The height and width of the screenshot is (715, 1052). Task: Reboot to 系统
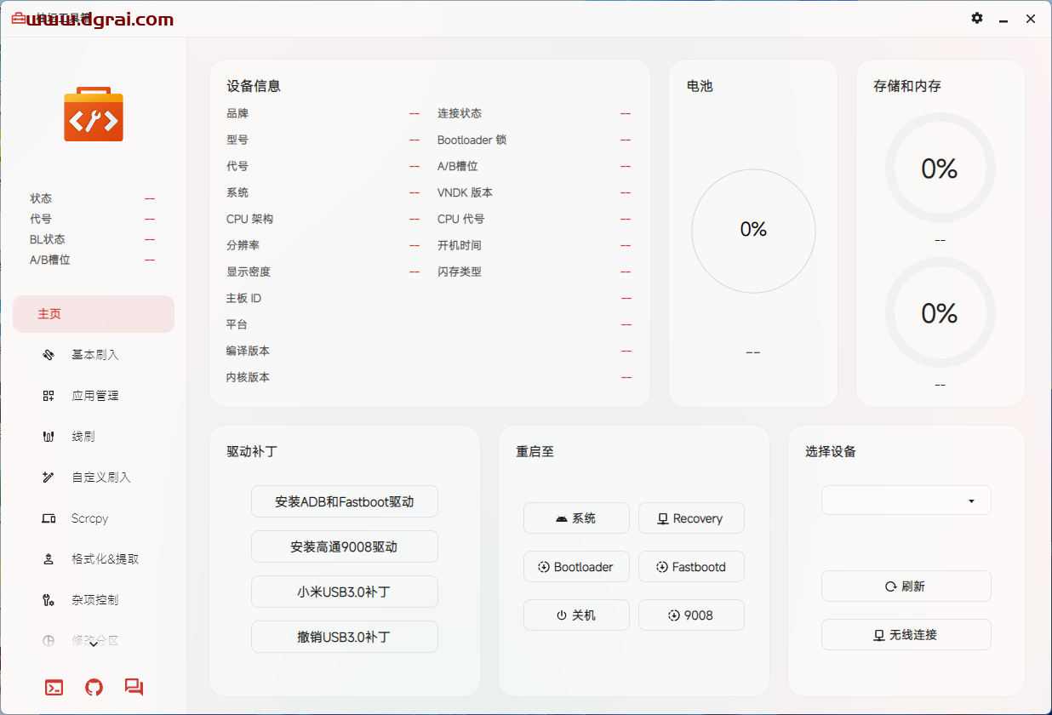click(576, 518)
